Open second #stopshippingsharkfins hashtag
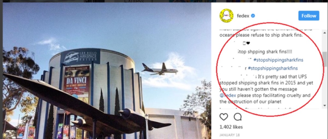Screen dimensions: 328x139 (x=273, y=68)
